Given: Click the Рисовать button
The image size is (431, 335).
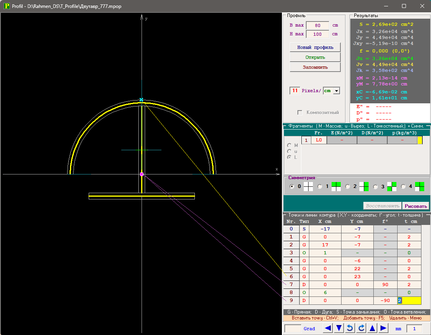Looking at the screenshot, I should pyautogui.click(x=415, y=206).
